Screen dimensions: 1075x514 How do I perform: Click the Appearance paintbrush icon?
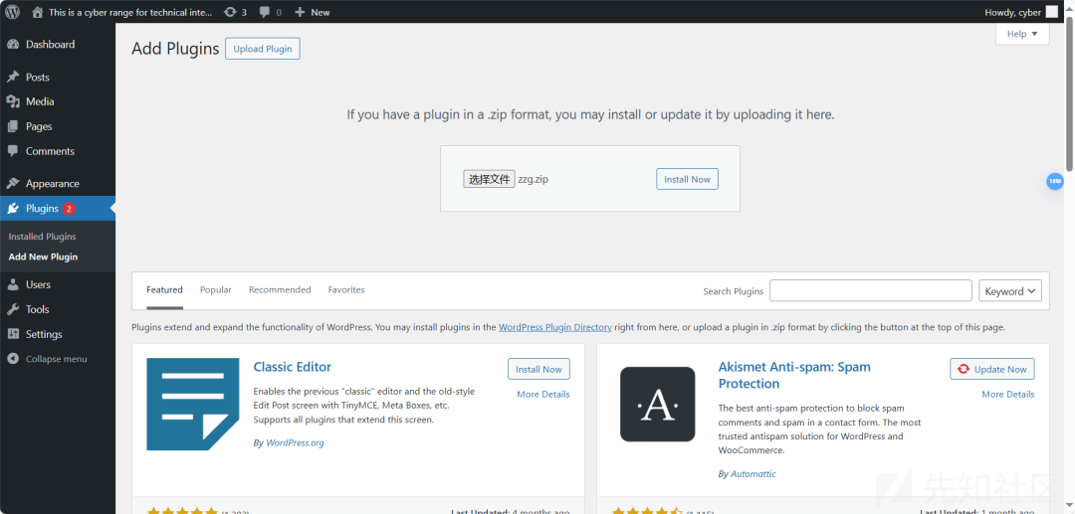[x=13, y=183]
